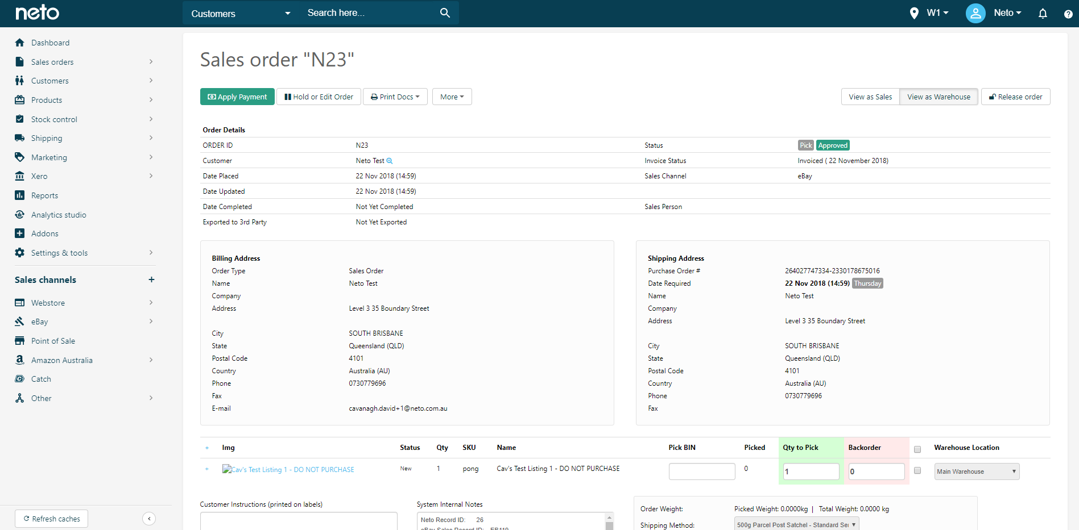
Task: Open Point of Sale menu item
Action: (53, 341)
